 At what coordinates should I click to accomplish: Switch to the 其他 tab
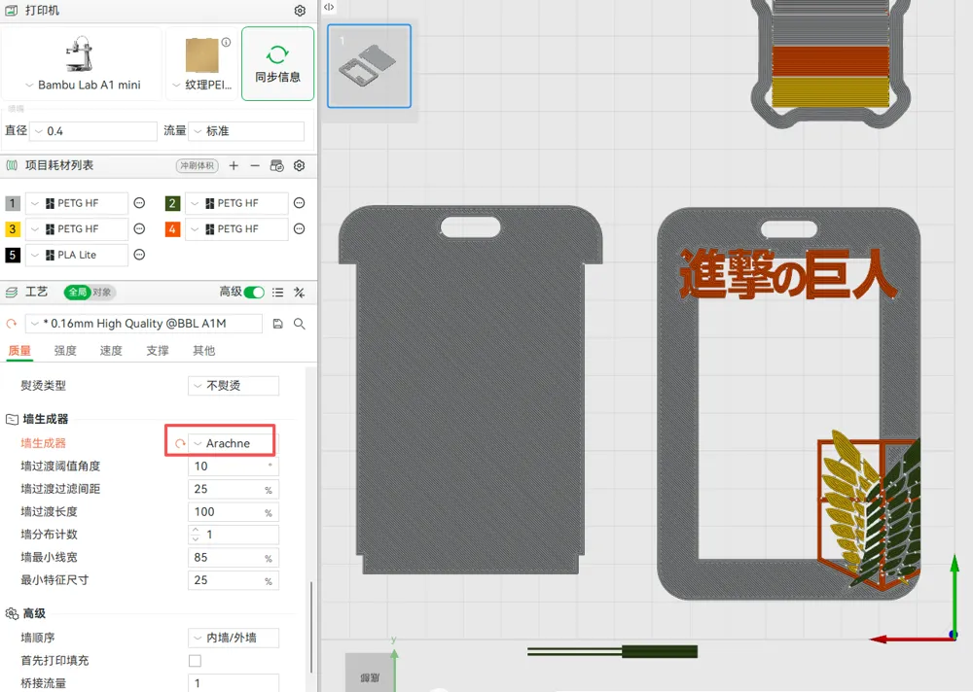[203, 350]
